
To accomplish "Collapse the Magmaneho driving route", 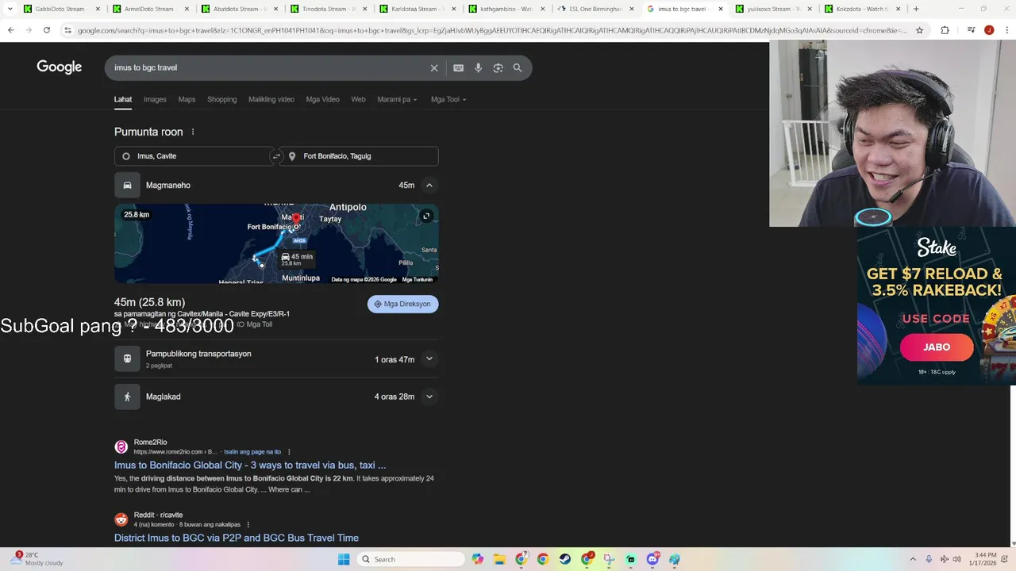I will (429, 186).
